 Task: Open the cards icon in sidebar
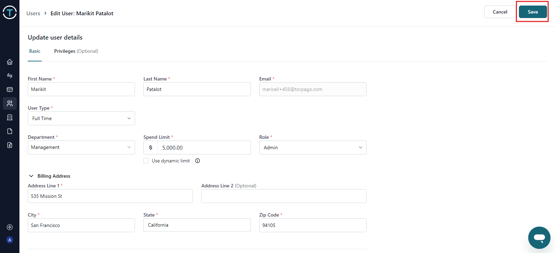[x=10, y=90]
